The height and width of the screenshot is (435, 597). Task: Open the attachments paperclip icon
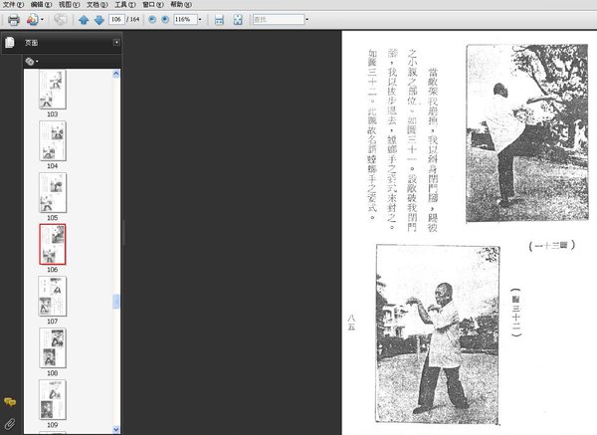(10, 424)
